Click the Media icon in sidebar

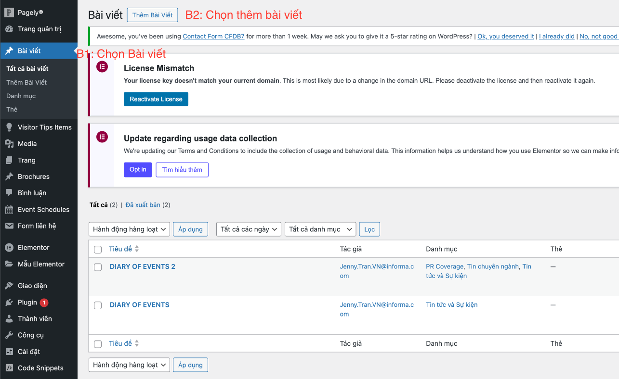(9, 144)
